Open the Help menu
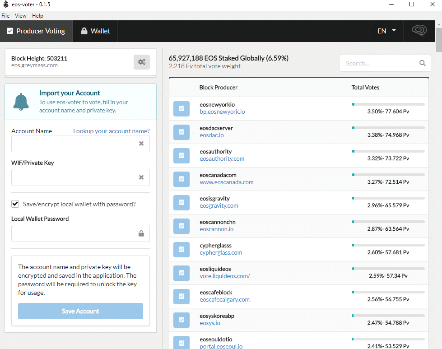The image size is (442, 349). [37, 16]
